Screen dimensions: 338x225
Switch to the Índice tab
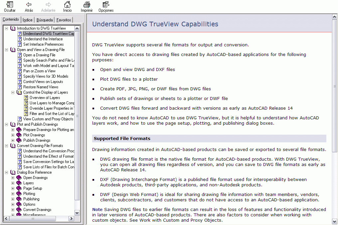[28, 20]
